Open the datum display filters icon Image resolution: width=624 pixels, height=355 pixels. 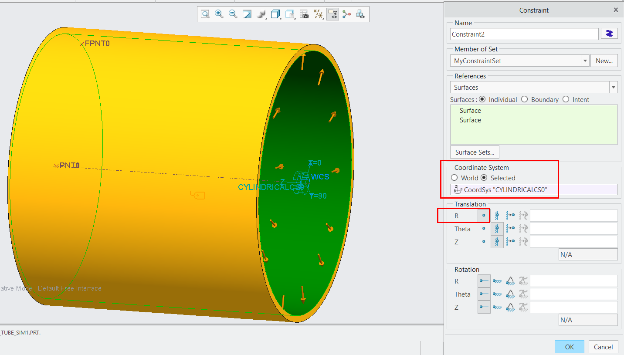318,14
